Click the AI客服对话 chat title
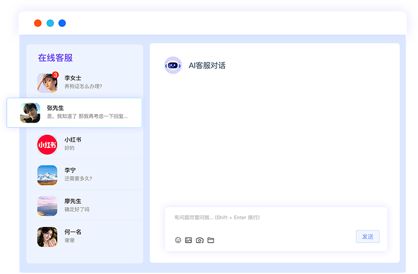The width and height of the screenshot is (418, 274). pyautogui.click(x=207, y=65)
